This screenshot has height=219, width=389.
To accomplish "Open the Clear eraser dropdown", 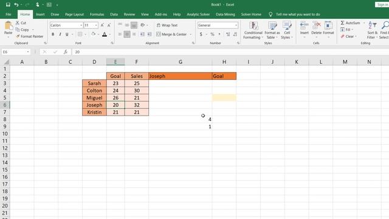I will tap(348, 36).
